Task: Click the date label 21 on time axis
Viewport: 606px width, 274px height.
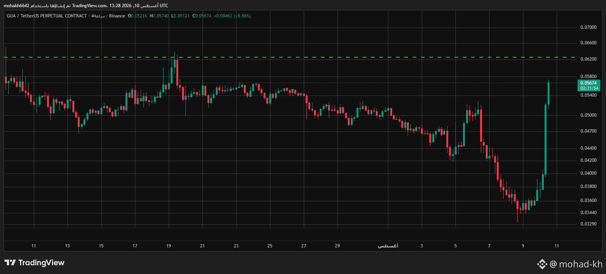Action: point(203,246)
